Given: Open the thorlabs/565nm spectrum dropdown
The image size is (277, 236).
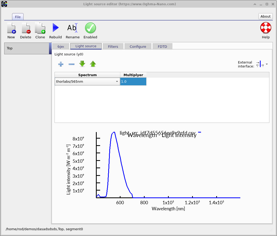Looking at the screenshot, I should [x=87, y=82].
